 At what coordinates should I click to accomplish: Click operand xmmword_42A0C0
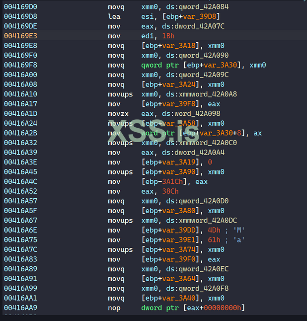pyautogui.click(x=208, y=143)
